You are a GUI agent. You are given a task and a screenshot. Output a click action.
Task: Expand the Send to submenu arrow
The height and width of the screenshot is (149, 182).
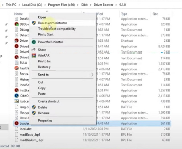point(92,75)
